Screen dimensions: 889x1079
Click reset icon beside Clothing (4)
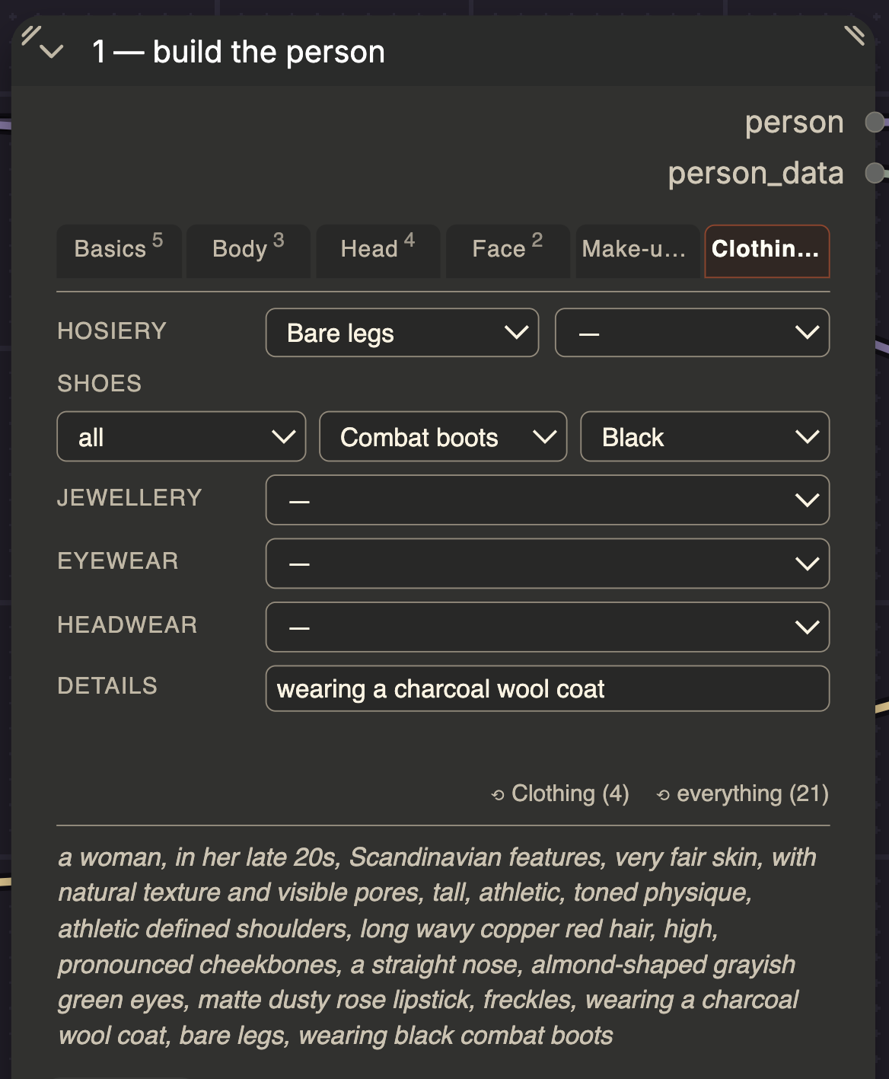pos(498,795)
